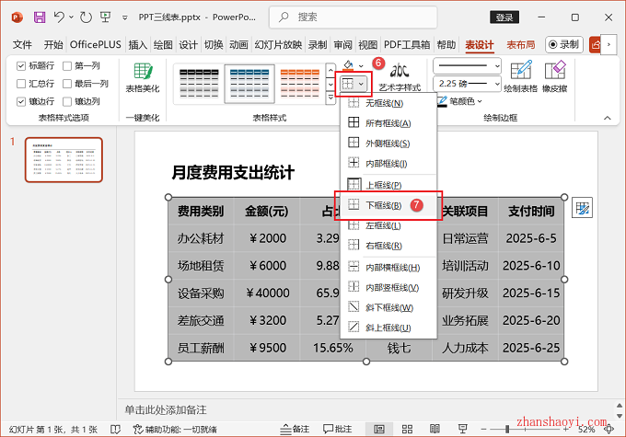This screenshot has width=626, height=437.
Task: Open the OfficePLUS tab
Action: pyautogui.click(x=96, y=45)
